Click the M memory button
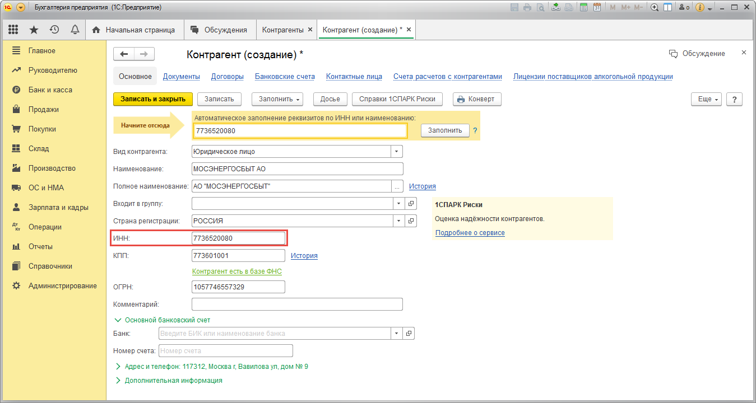 tap(613, 7)
